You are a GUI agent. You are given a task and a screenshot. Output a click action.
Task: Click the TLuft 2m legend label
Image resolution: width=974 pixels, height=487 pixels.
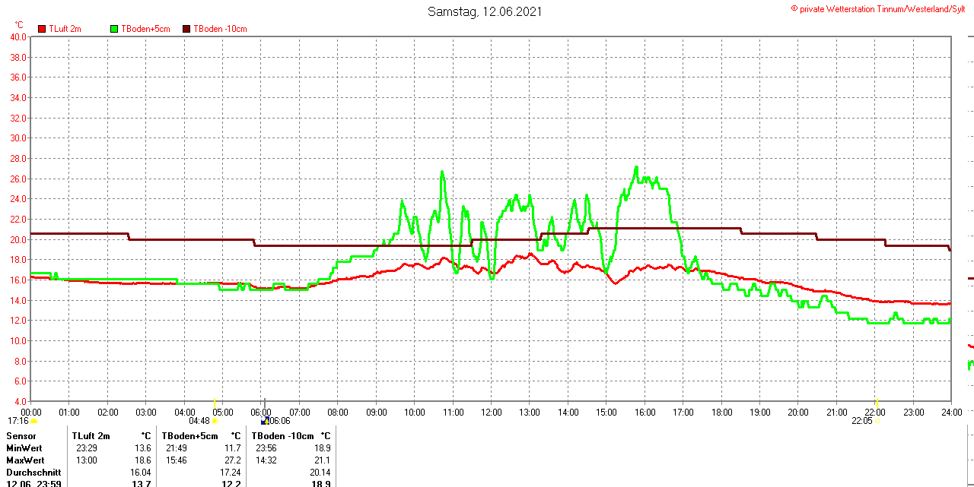coord(65,29)
